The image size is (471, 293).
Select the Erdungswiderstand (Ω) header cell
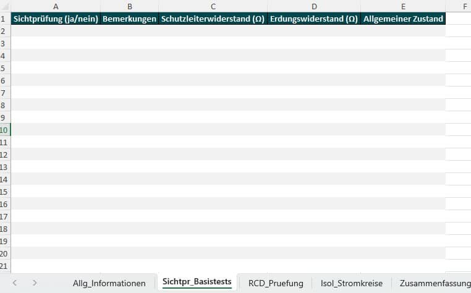point(313,19)
